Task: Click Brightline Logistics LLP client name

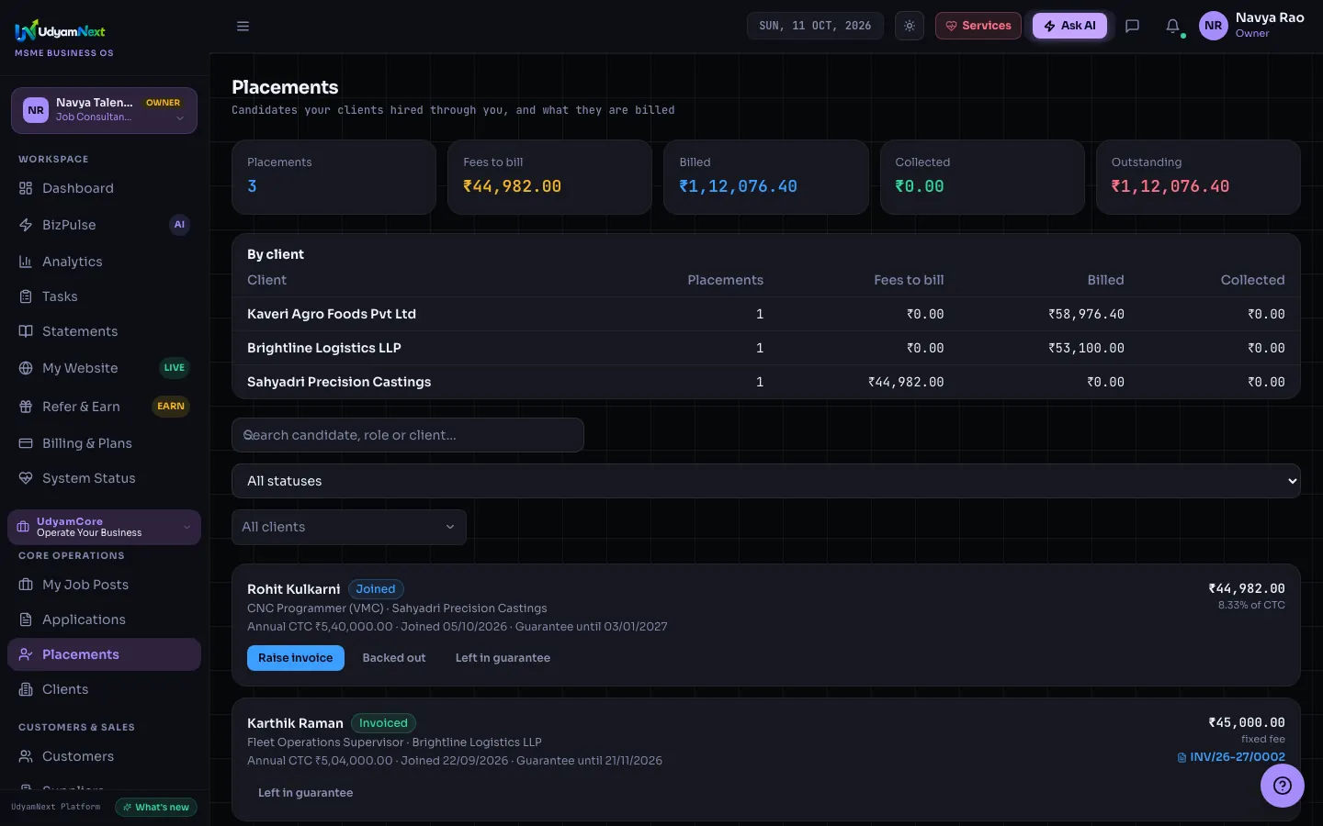Action: pos(324,348)
